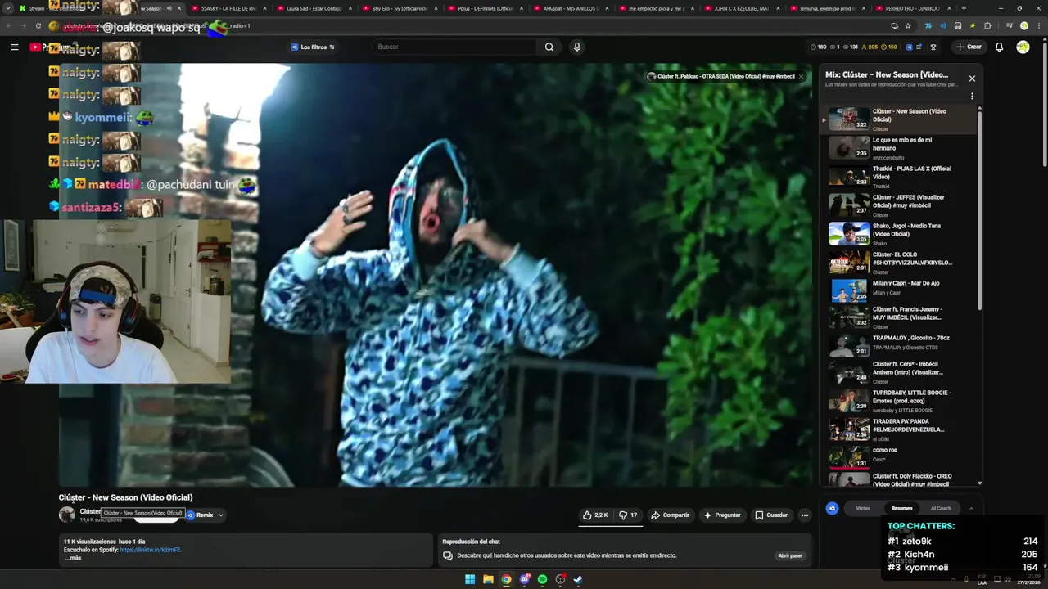This screenshot has height=589, width=1048.
Task: Select 'como roe' playlist entry
Action: click(899, 456)
